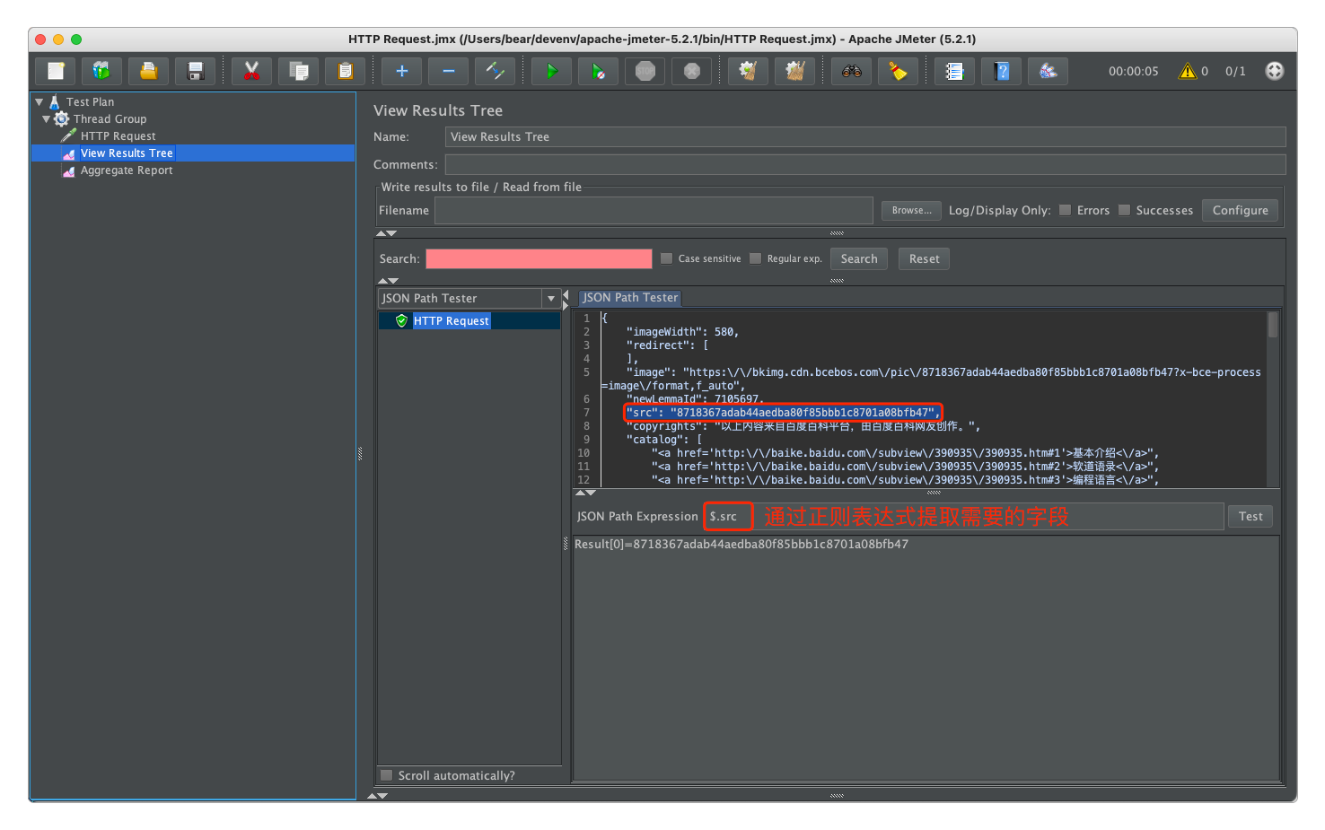Screen dimensions: 1325x830
Task: Click the Reset Search broom toolbar icon
Action: point(899,71)
